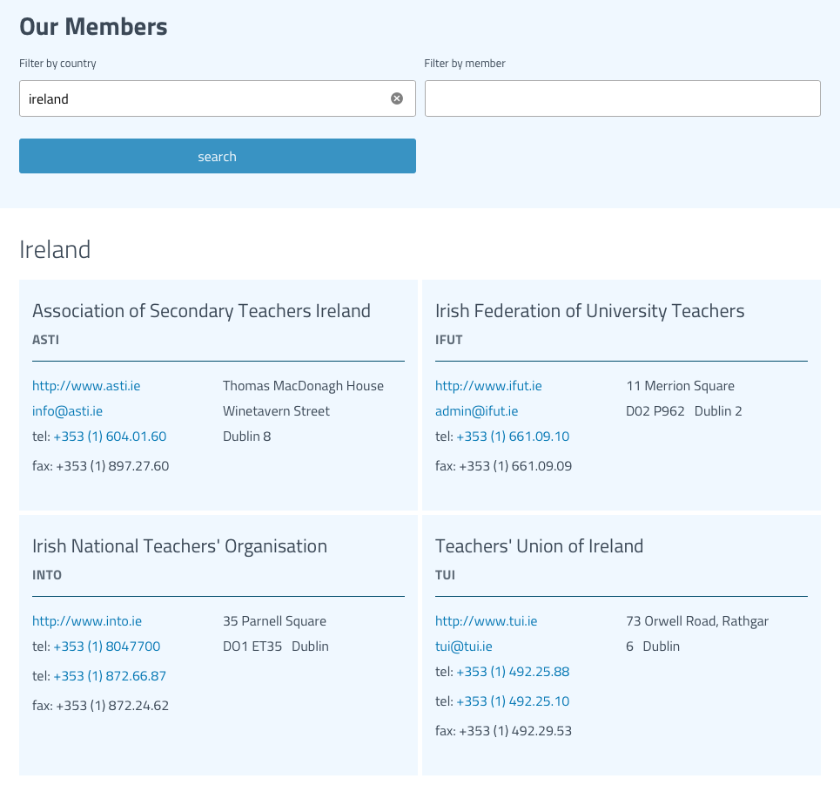Click the Ireland country heading
840x792 pixels.
coord(55,250)
